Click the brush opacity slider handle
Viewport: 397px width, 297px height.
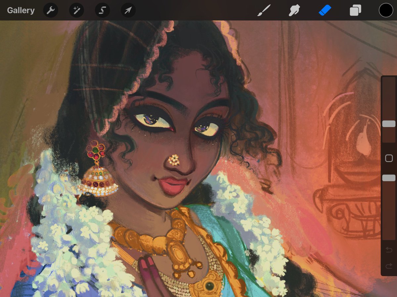tap(389, 178)
